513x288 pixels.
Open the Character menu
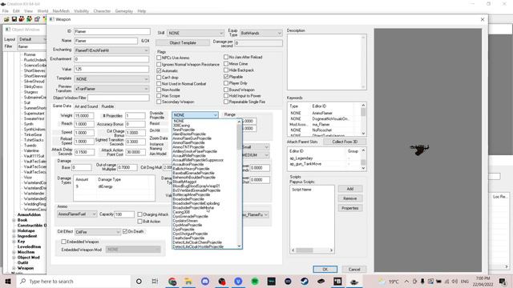pyautogui.click(x=102, y=10)
